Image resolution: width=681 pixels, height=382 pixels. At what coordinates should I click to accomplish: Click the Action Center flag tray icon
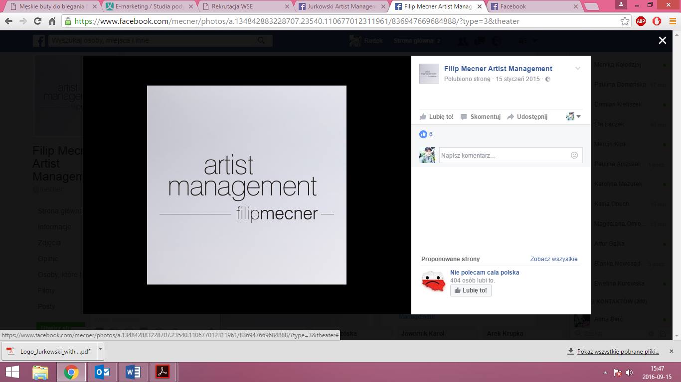click(x=617, y=373)
